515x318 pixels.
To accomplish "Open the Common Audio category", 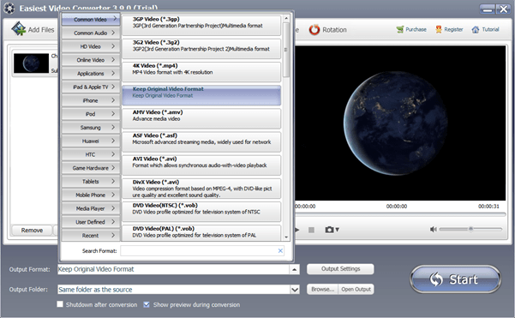I will [x=90, y=33].
